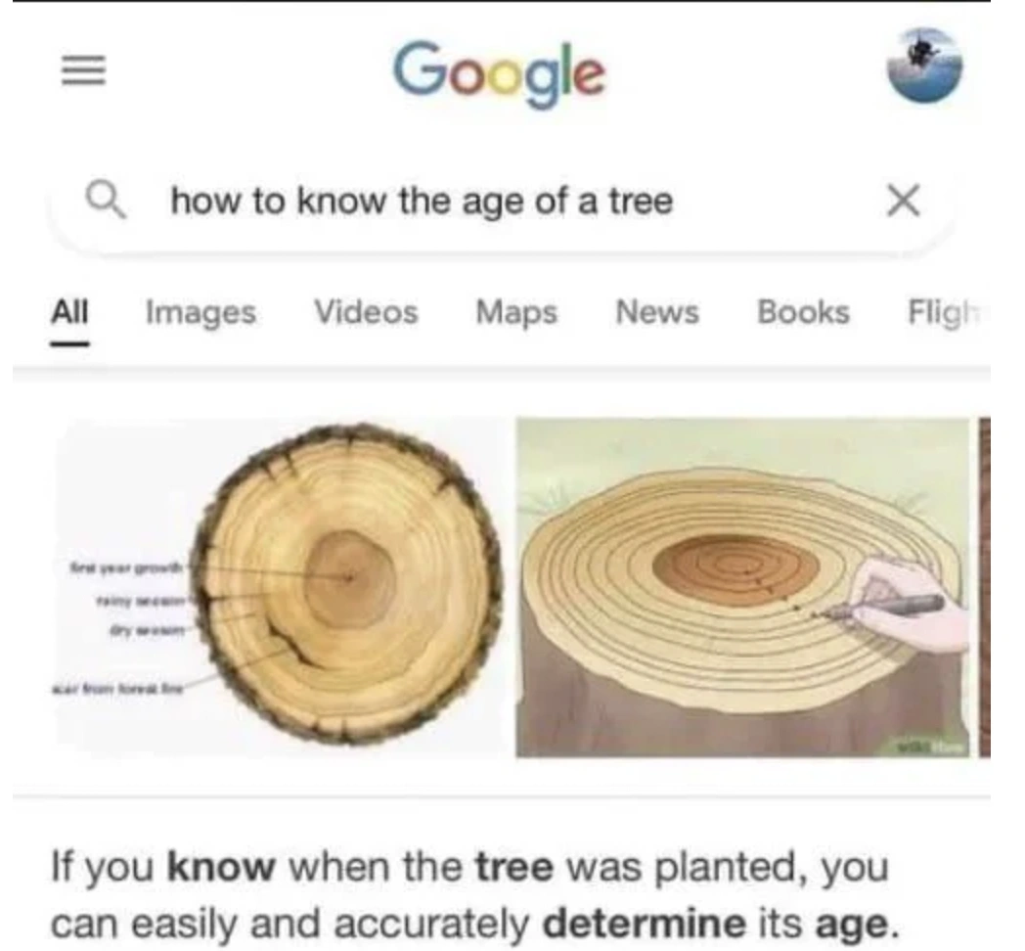
Task: Click the bold word 'determine' in snippet
Action: [644, 923]
